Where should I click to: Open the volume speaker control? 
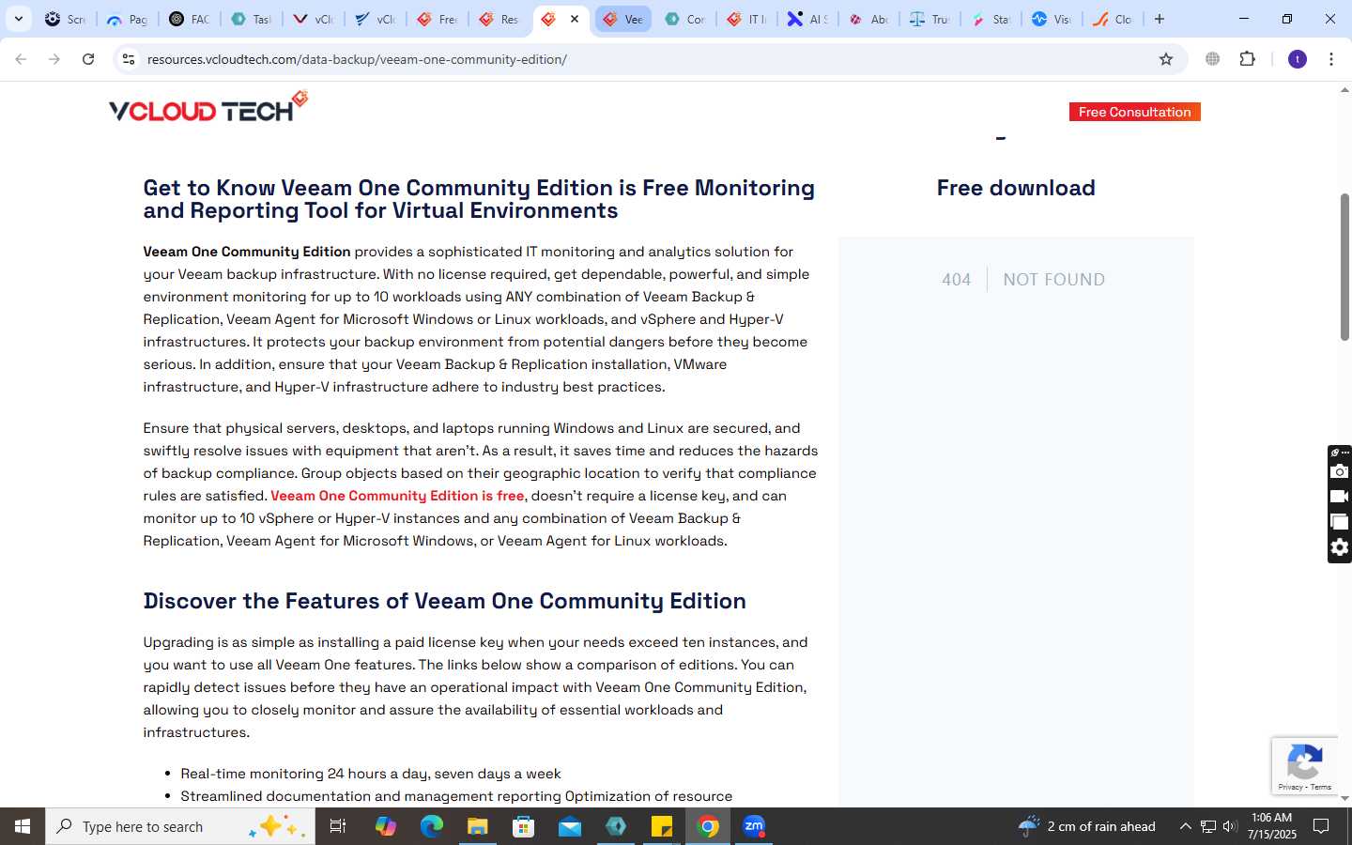[x=1230, y=826]
